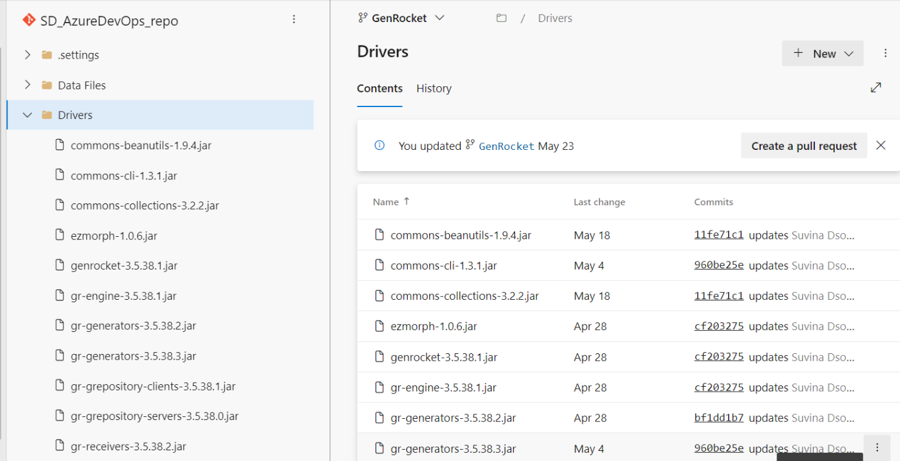Open commit 11fe71c1 for commons-beanutils row
The width and height of the screenshot is (900, 461).
pos(719,235)
